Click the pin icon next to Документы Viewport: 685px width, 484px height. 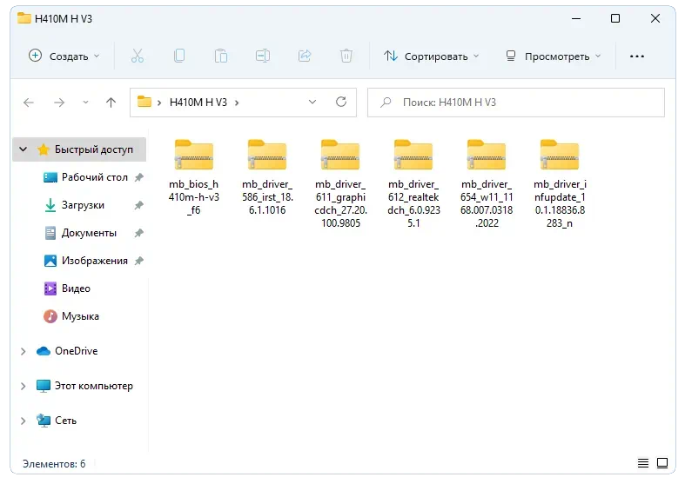pyautogui.click(x=139, y=233)
